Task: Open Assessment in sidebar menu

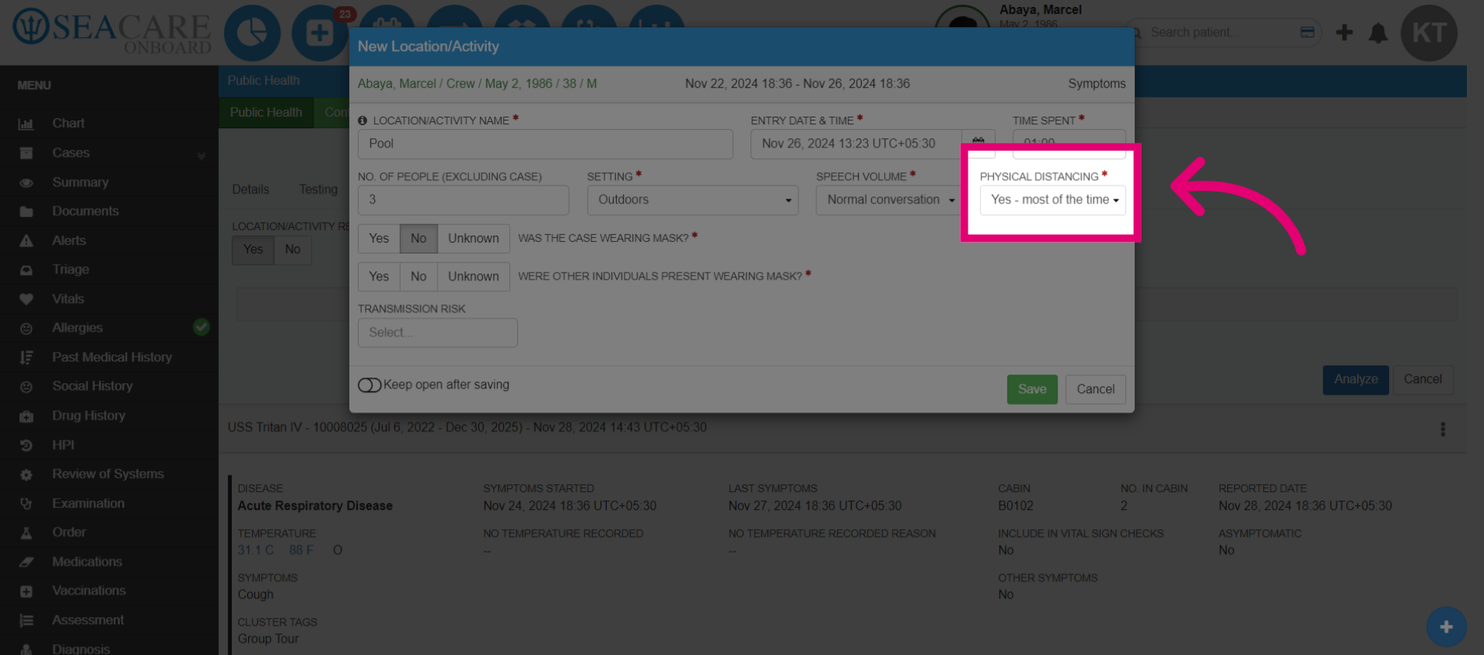Action: pyautogui.click(x=88, y=620)
